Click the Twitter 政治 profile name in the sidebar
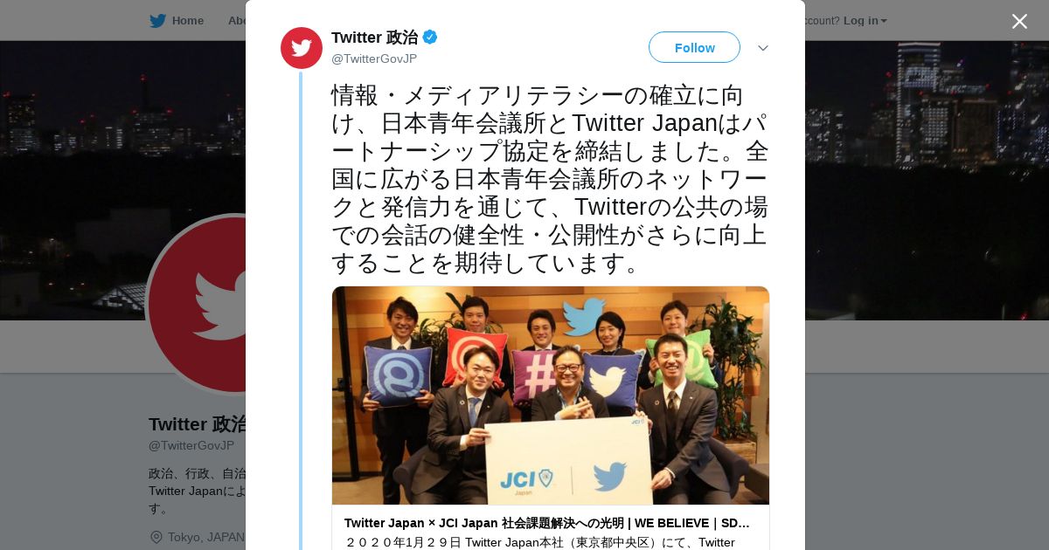 point(198,424)
